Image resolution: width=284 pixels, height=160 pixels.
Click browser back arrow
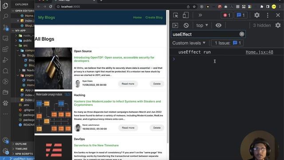[39, 7]
